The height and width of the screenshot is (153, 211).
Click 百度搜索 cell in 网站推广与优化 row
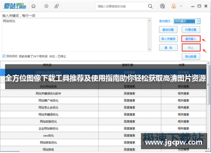(x=130, y=101)
